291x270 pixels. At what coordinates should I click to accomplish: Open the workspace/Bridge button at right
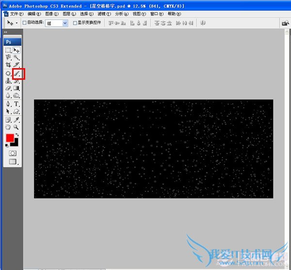(285, 23)
